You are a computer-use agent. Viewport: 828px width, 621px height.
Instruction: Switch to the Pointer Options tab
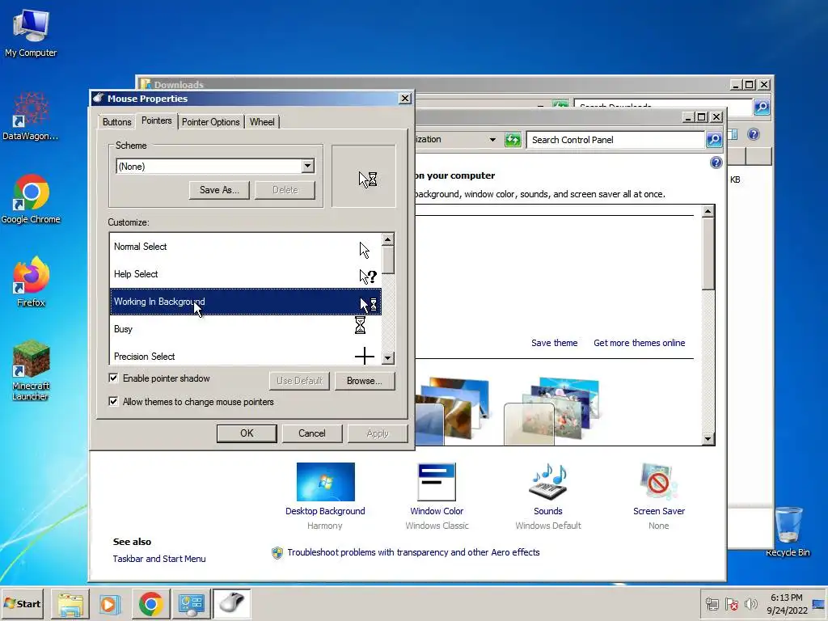pyautogui.click(x=211, y=122)
